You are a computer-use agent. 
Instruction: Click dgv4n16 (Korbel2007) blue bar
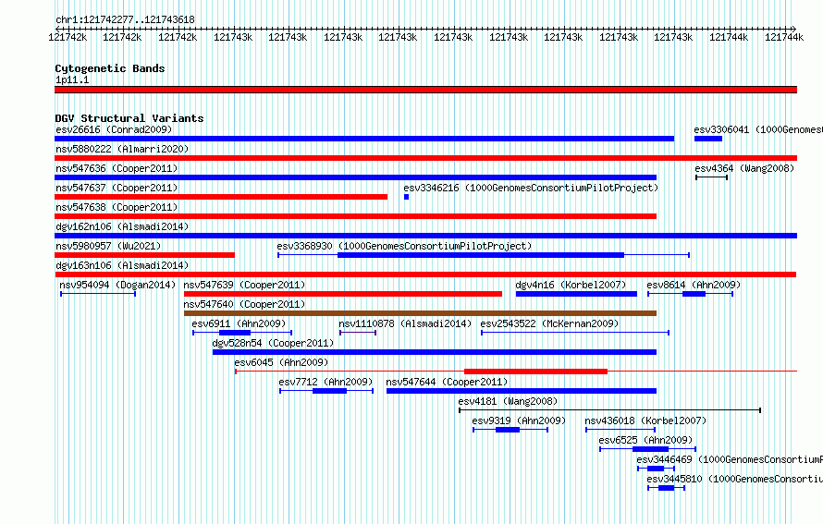(576, 294)
